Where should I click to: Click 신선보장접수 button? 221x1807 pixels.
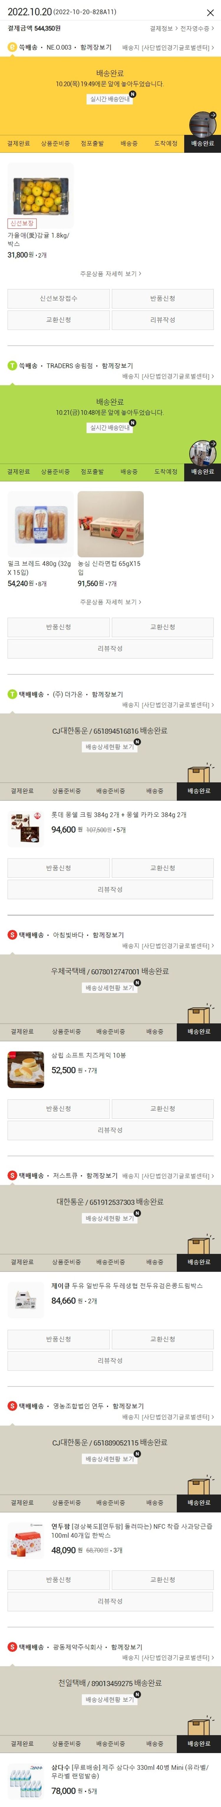[x=58, y=299]
